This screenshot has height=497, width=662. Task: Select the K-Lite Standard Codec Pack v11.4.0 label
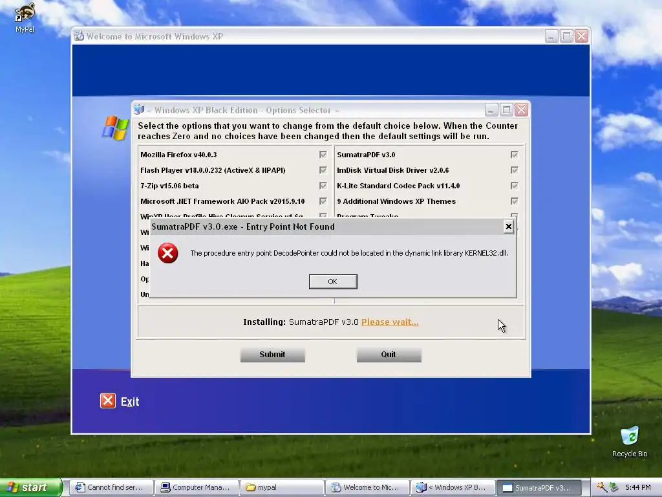point(398,186)
